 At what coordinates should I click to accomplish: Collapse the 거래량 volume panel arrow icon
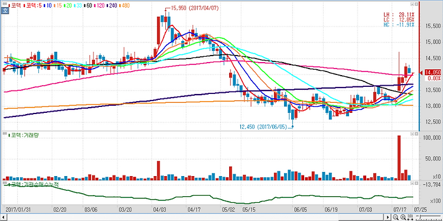412,135
